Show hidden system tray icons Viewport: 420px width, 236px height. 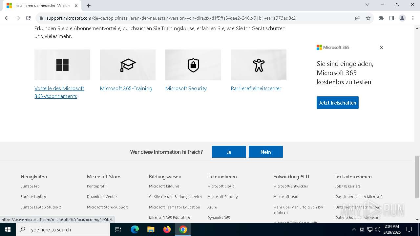tap(354, 229)
